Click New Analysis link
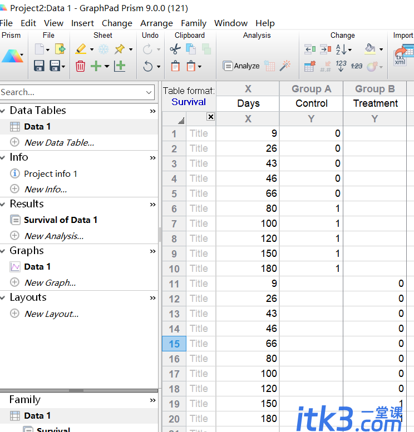Viewport: 414px width, 432px height. coord(54,236)
